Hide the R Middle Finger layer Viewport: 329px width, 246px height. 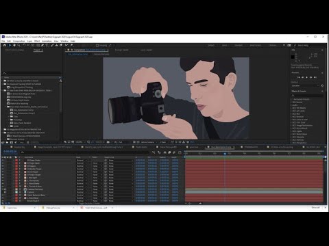3,169
